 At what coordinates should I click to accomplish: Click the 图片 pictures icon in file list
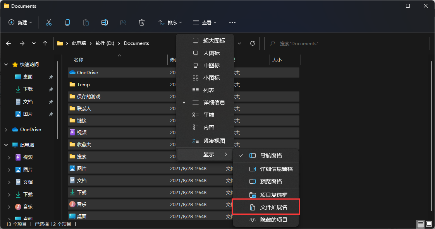pos(72,168)
